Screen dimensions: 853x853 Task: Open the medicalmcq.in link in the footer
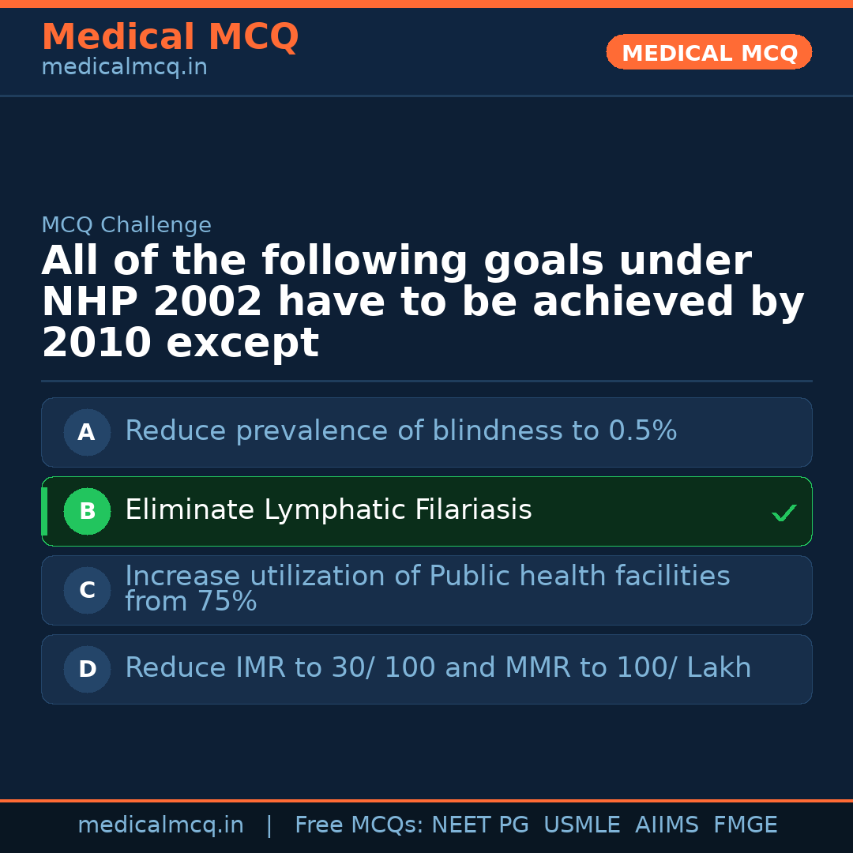point(160,825)
